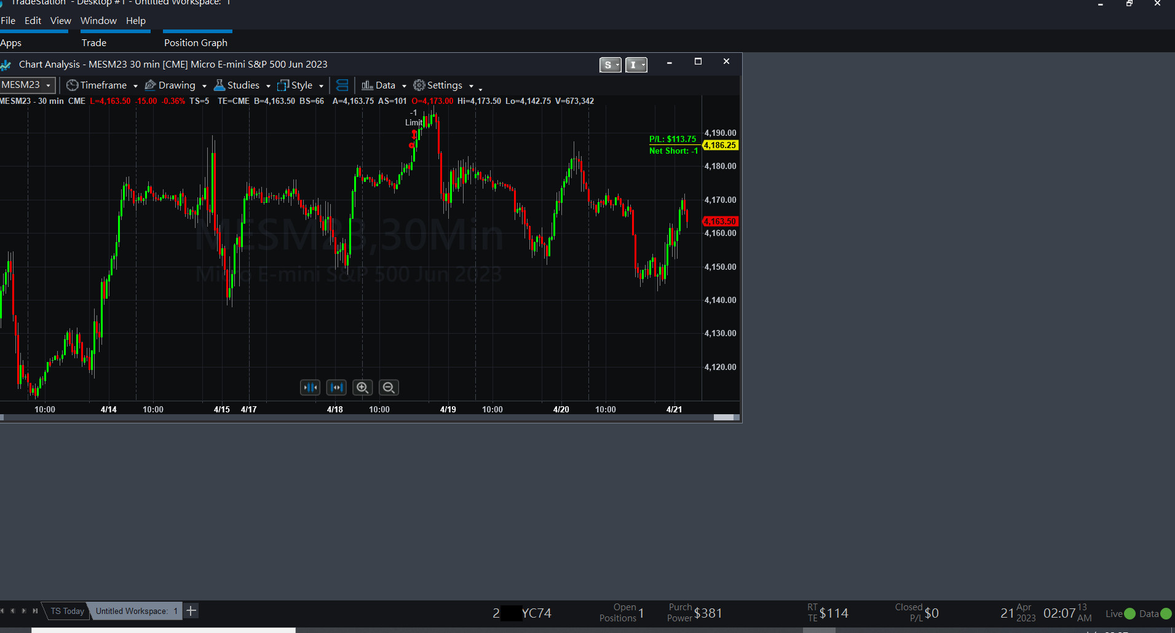
Task: Close the Chart Analysis window
Action: 726,61
